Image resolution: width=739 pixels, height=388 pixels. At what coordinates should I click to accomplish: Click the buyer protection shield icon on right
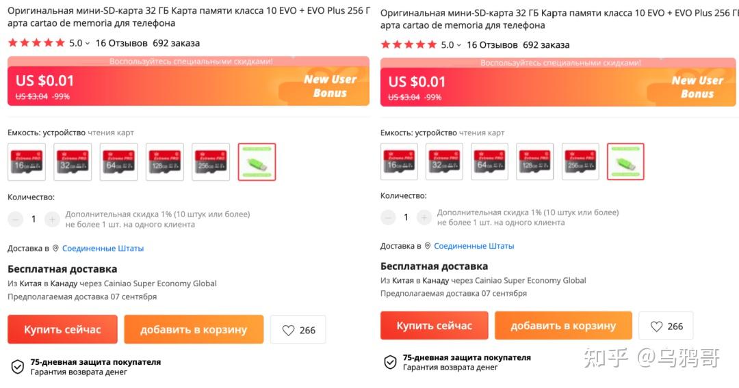pyautogui.click(x=390, y=362)
